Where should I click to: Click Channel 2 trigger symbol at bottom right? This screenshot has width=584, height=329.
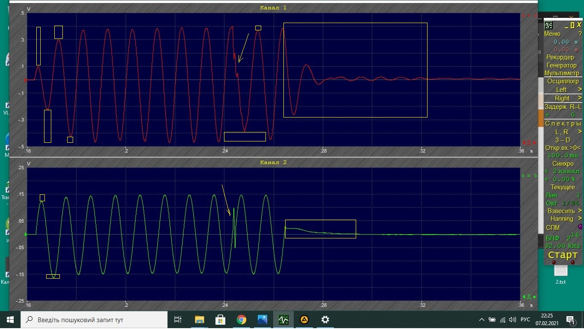(529, 297)
